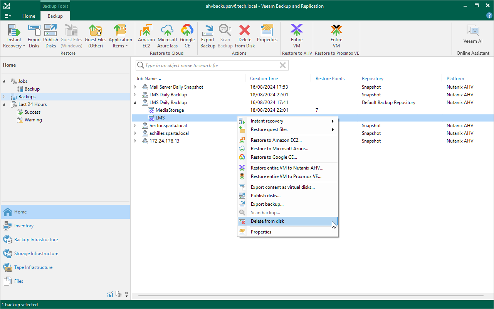Choose Delete from disk in context menu
Image resolution: width=494 pixels, height=309 pixels.
click(x=287, y=221)
